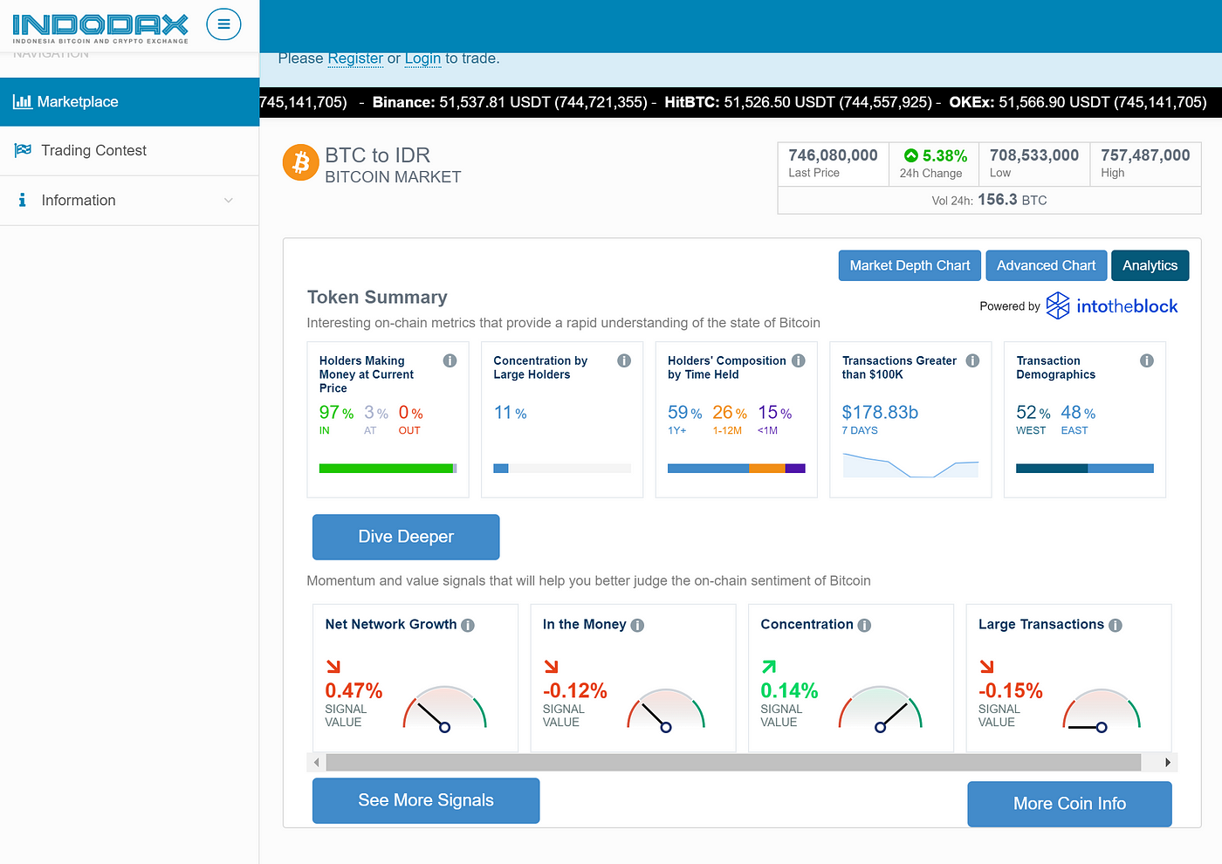Click red down arrow in Large Transactions
The height and width of the screenshot is (864, 1222).
[x=987, y=667]
